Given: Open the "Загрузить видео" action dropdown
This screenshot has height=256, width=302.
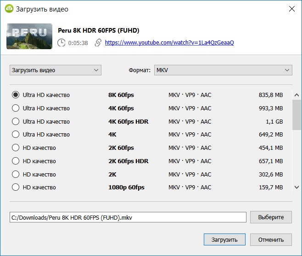Looking at the screenshot, I should (55, 70).
